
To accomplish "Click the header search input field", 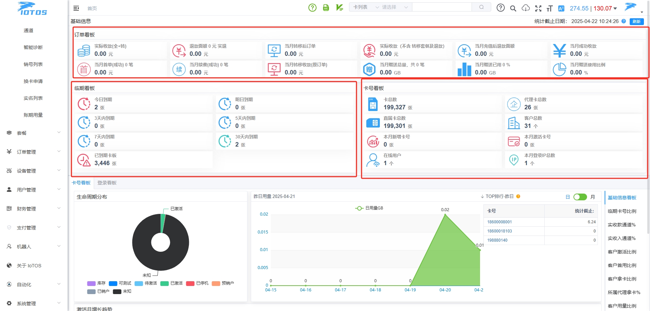I will (442, 7).
